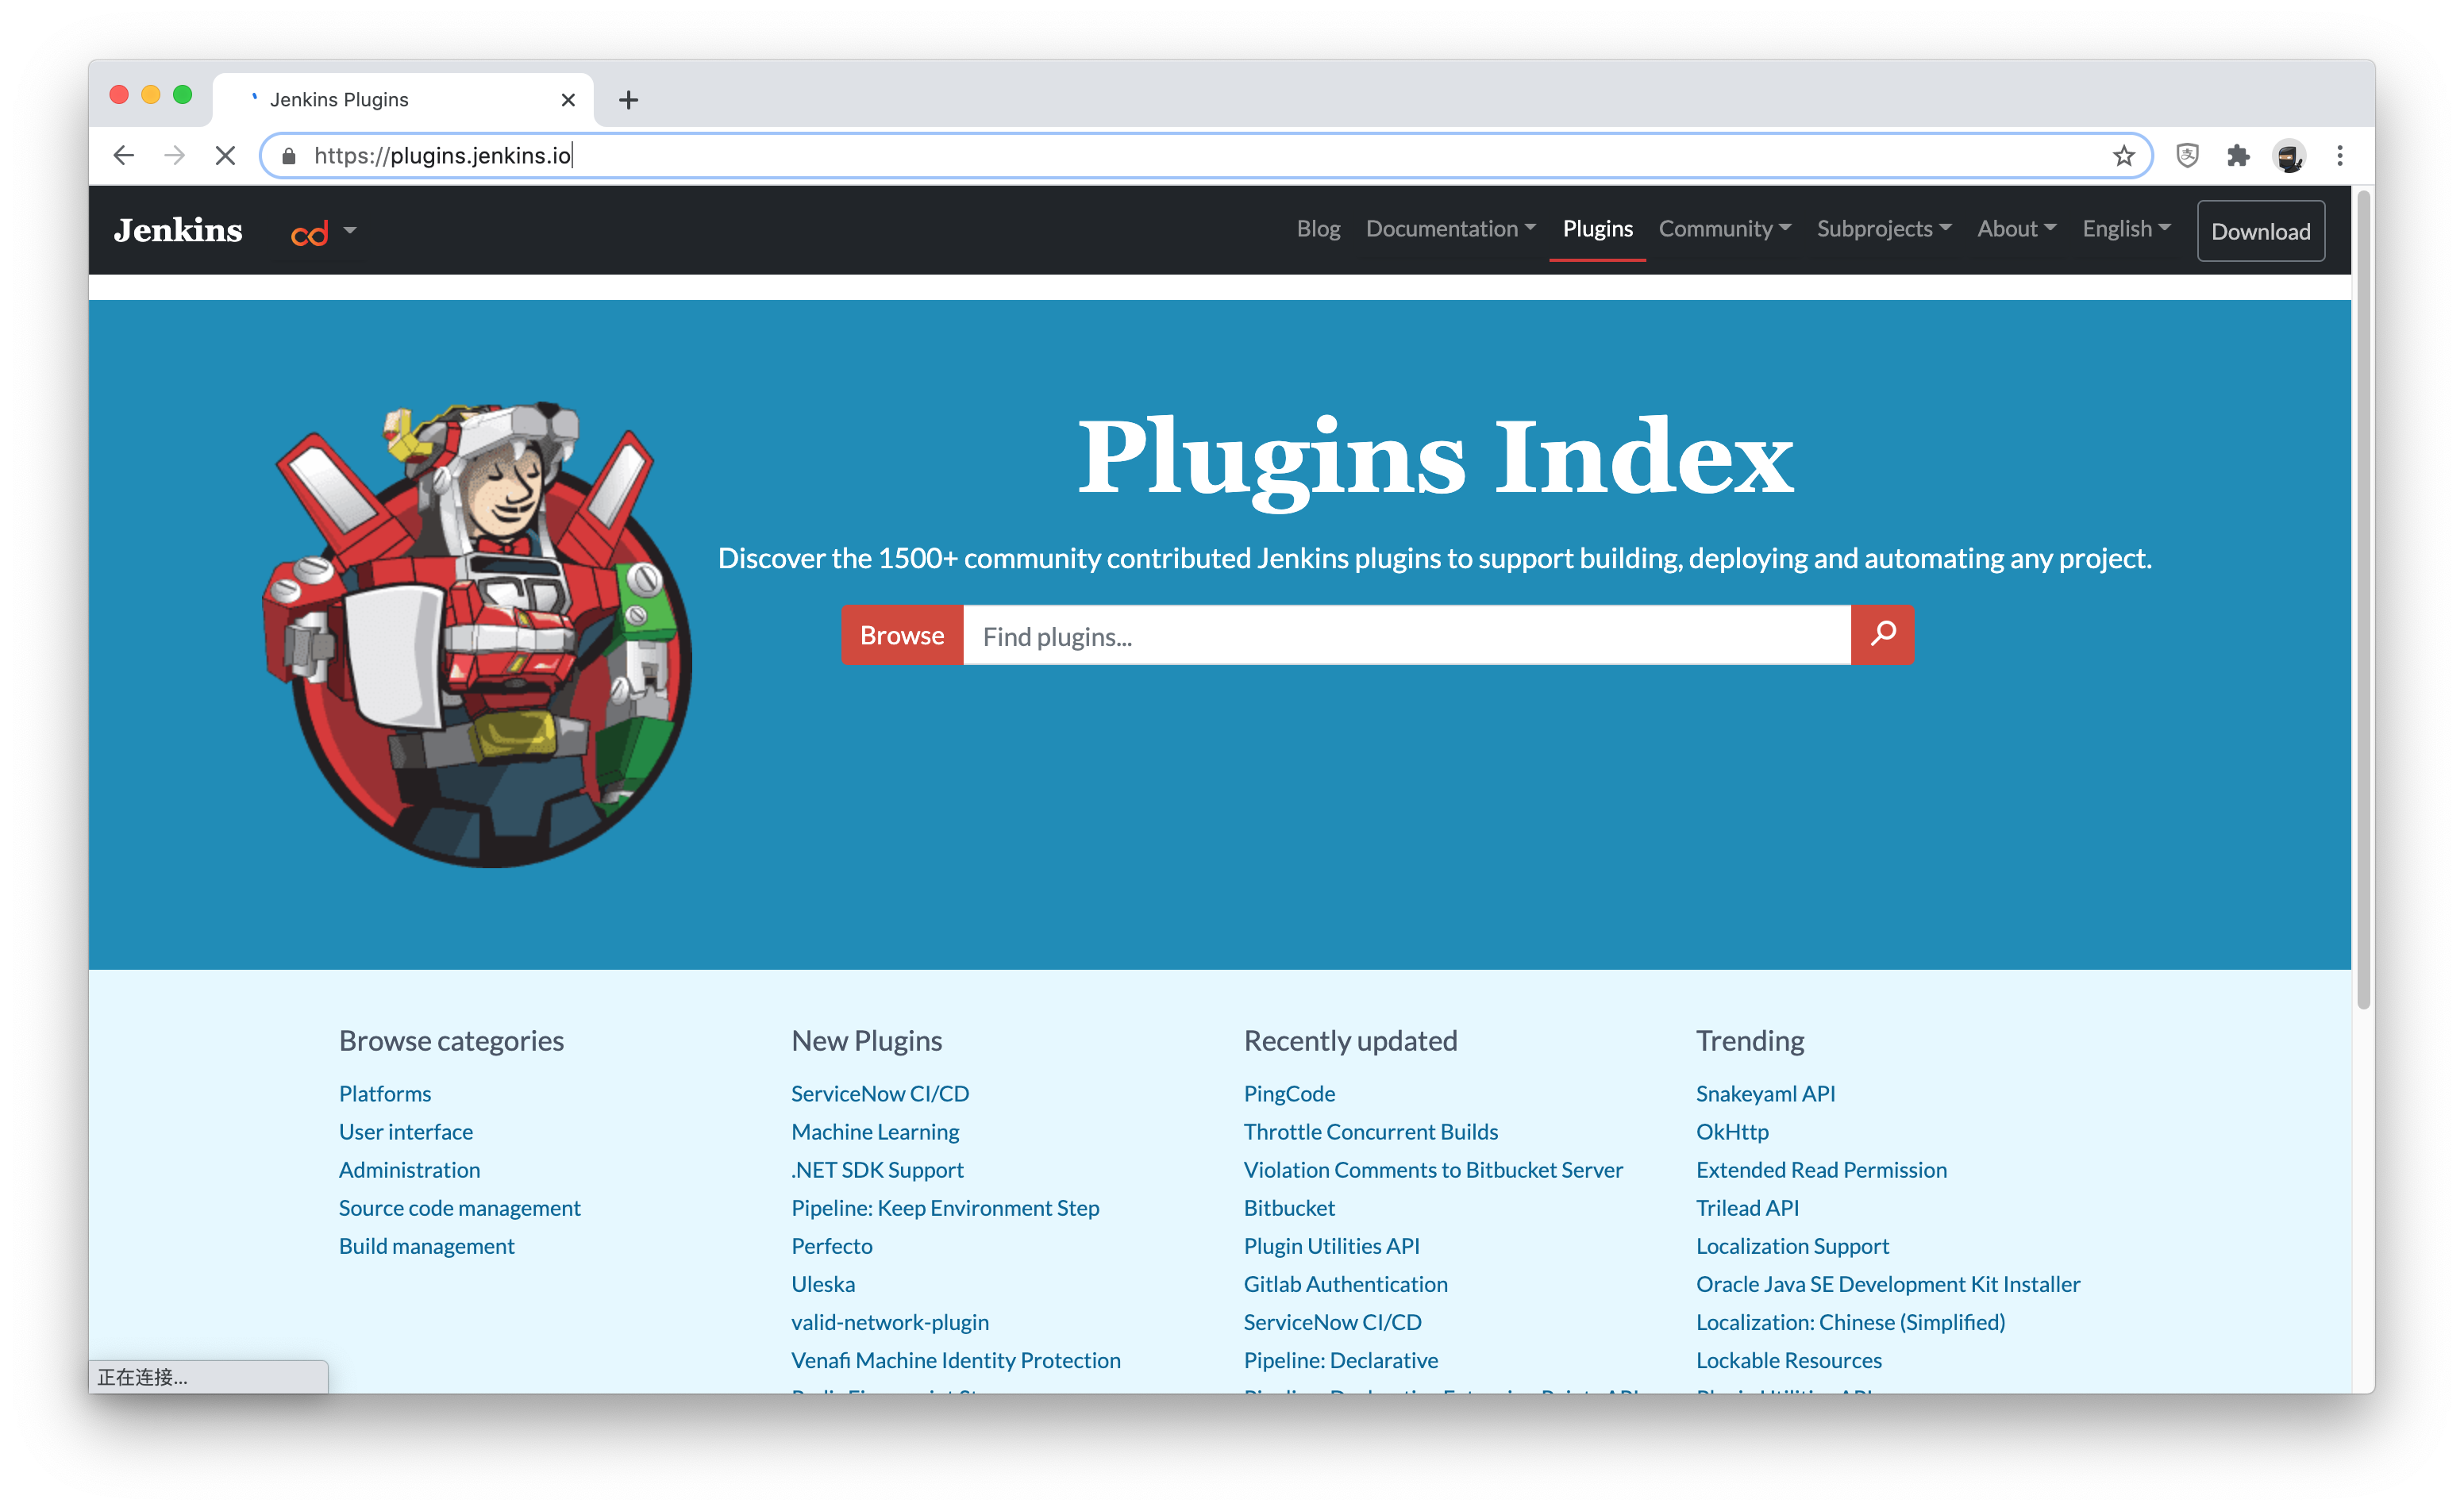Click the browser forward arrow
The width and height of the screenshot is (2464, 1511).
pyautogui.click(x=175, y=155)
